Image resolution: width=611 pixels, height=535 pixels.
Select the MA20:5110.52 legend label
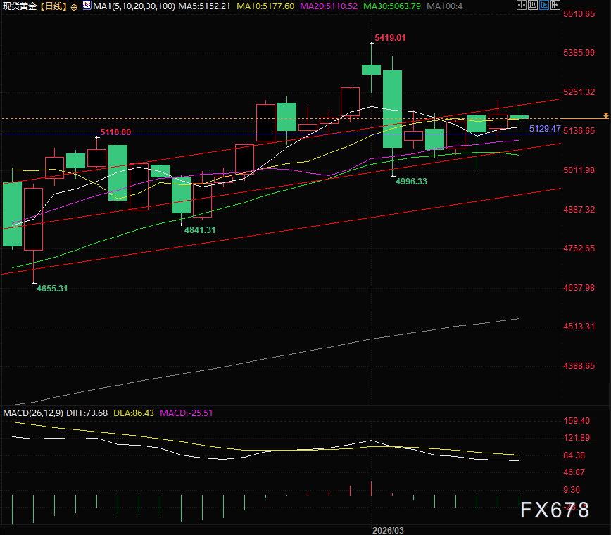coord(329,6)
